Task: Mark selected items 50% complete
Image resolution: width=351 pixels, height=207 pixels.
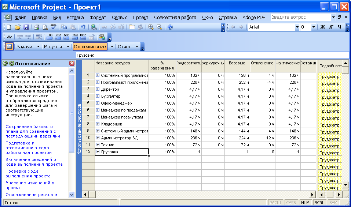Action: point(66,37)
